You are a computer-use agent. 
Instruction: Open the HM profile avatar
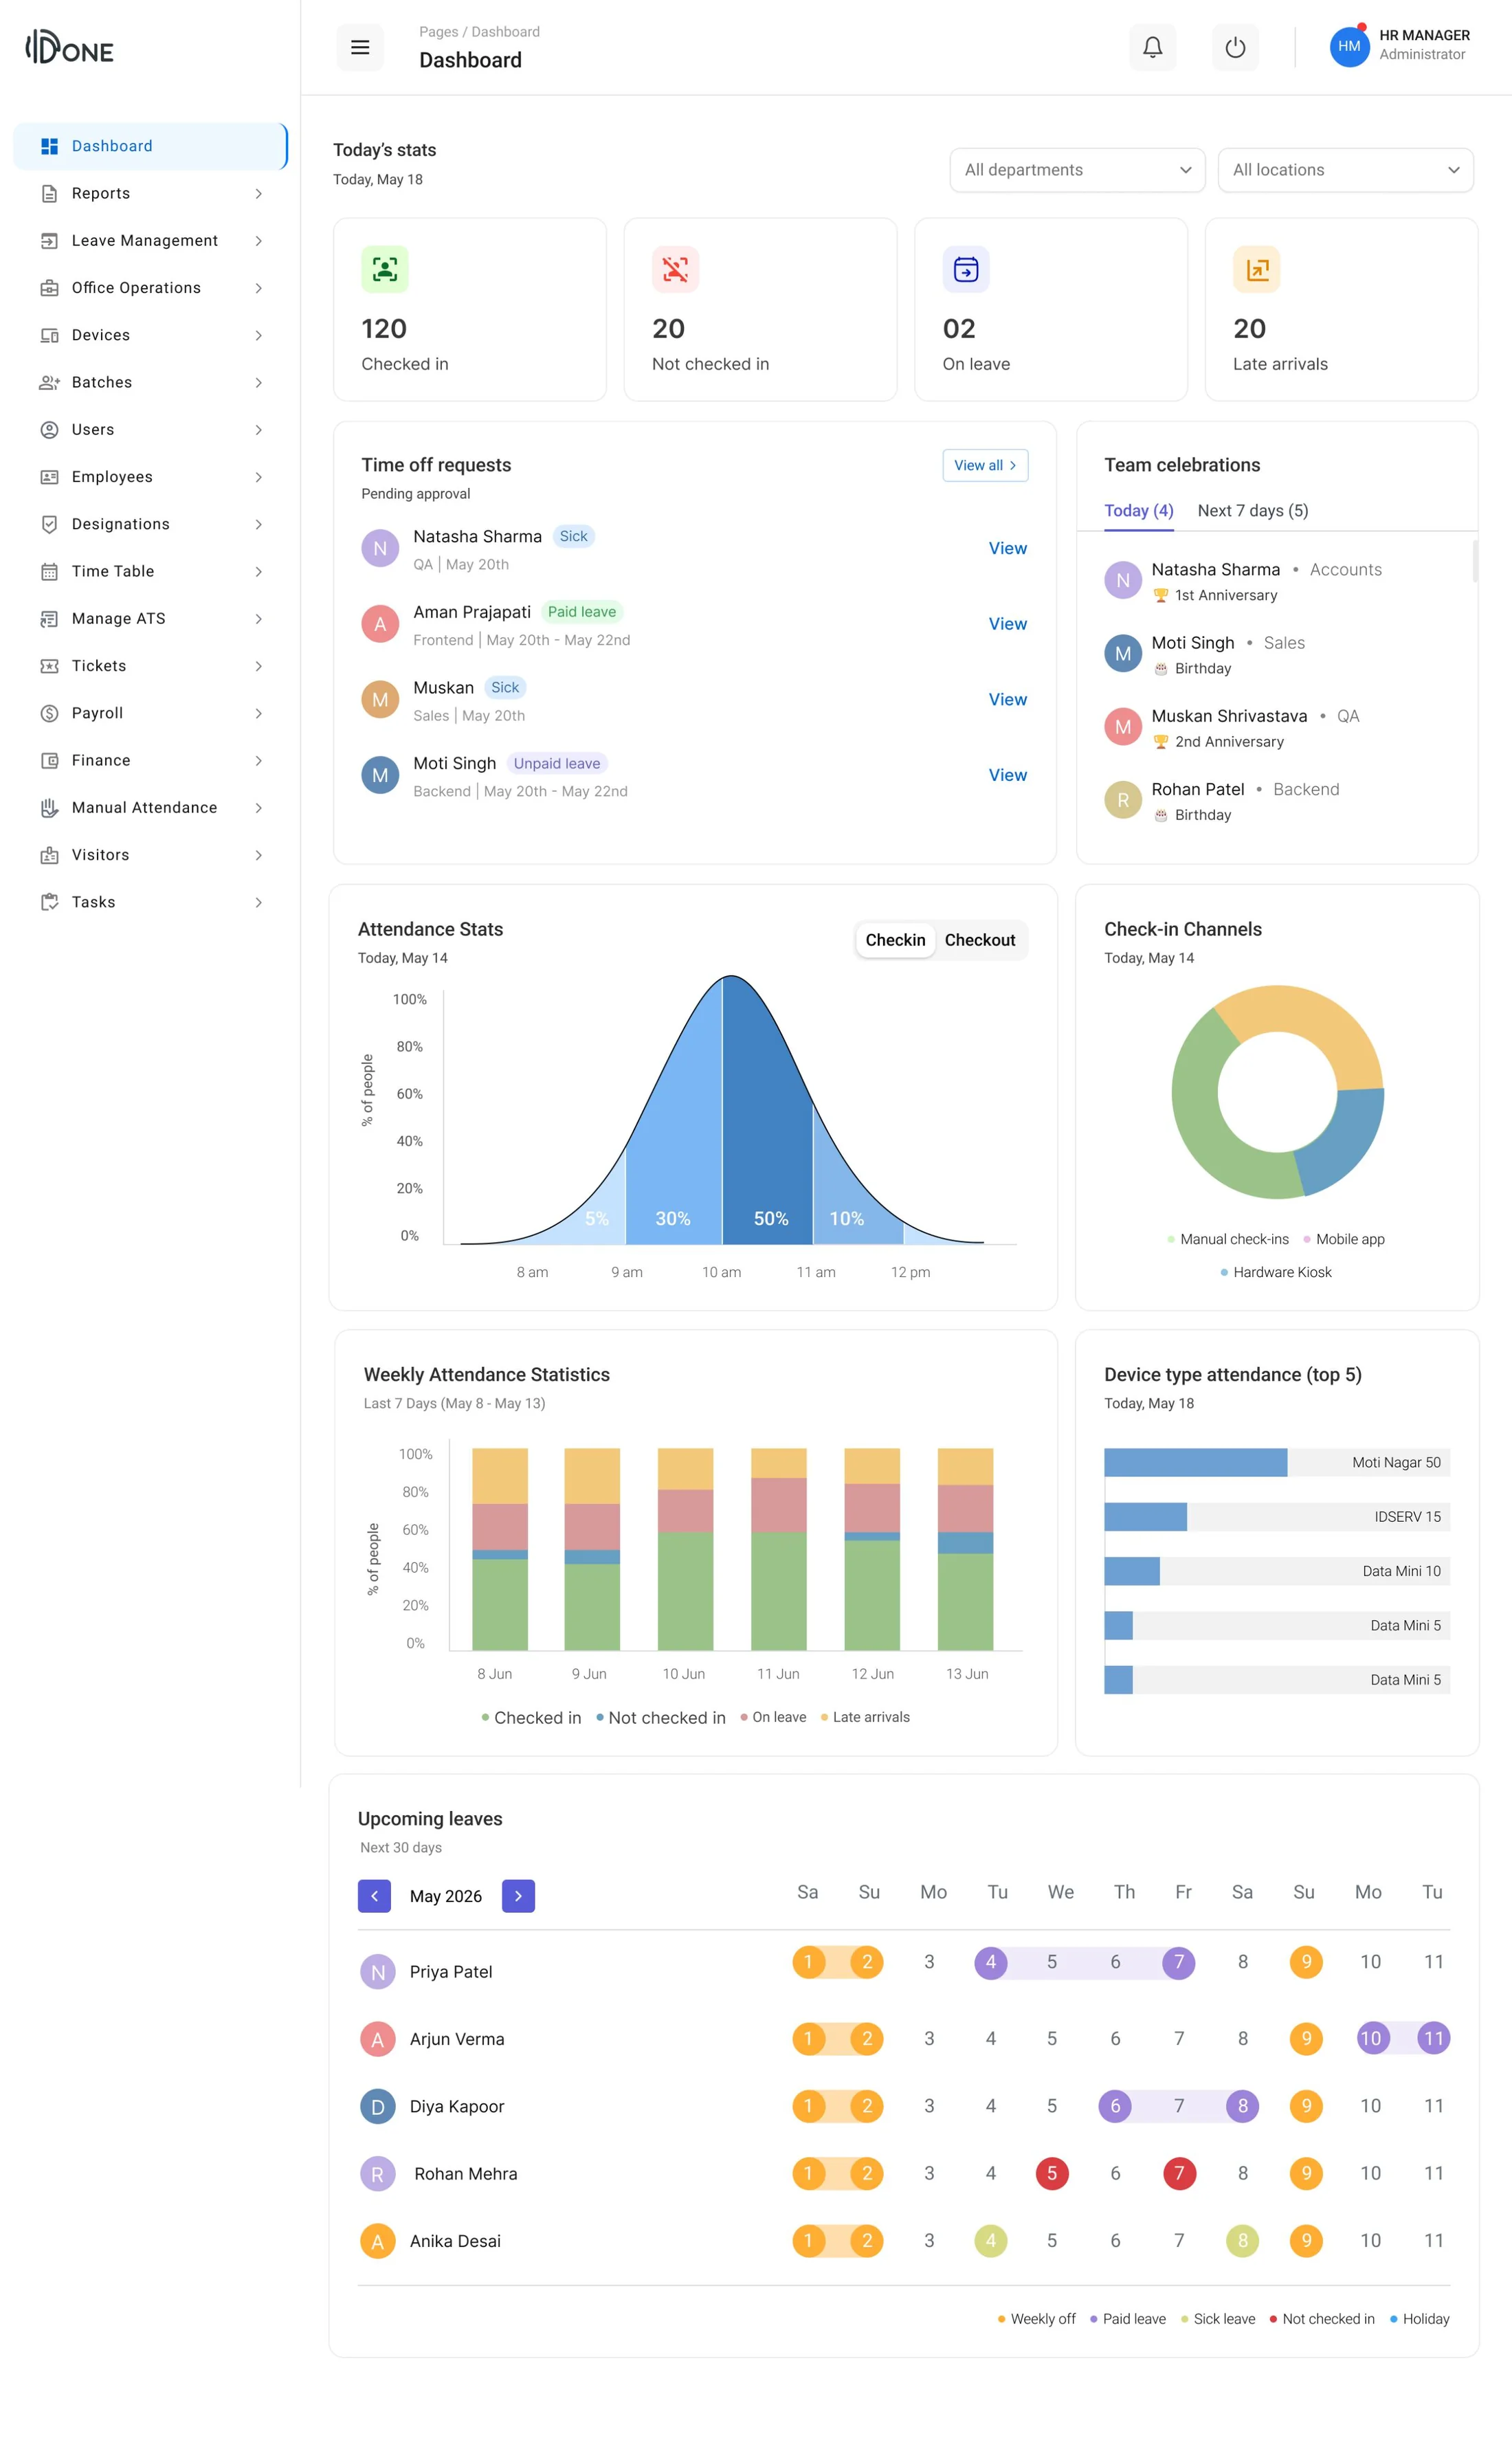(x=1349, y=46)
